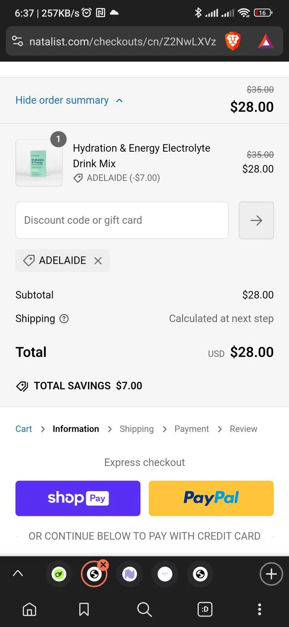Open the three-dot browser menu

coord(259,609)
